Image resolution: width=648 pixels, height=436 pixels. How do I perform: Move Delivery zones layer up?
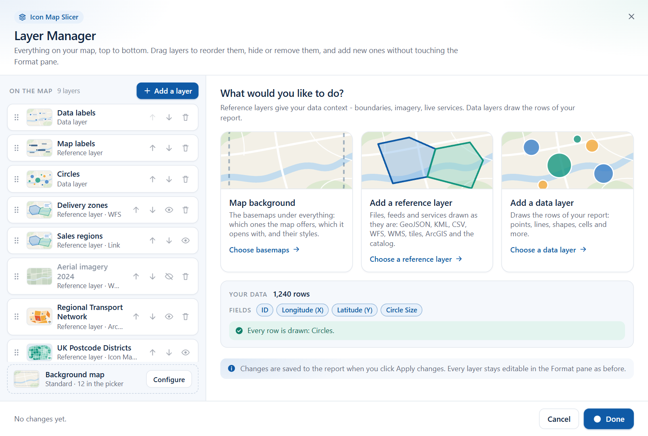[136, 210]
